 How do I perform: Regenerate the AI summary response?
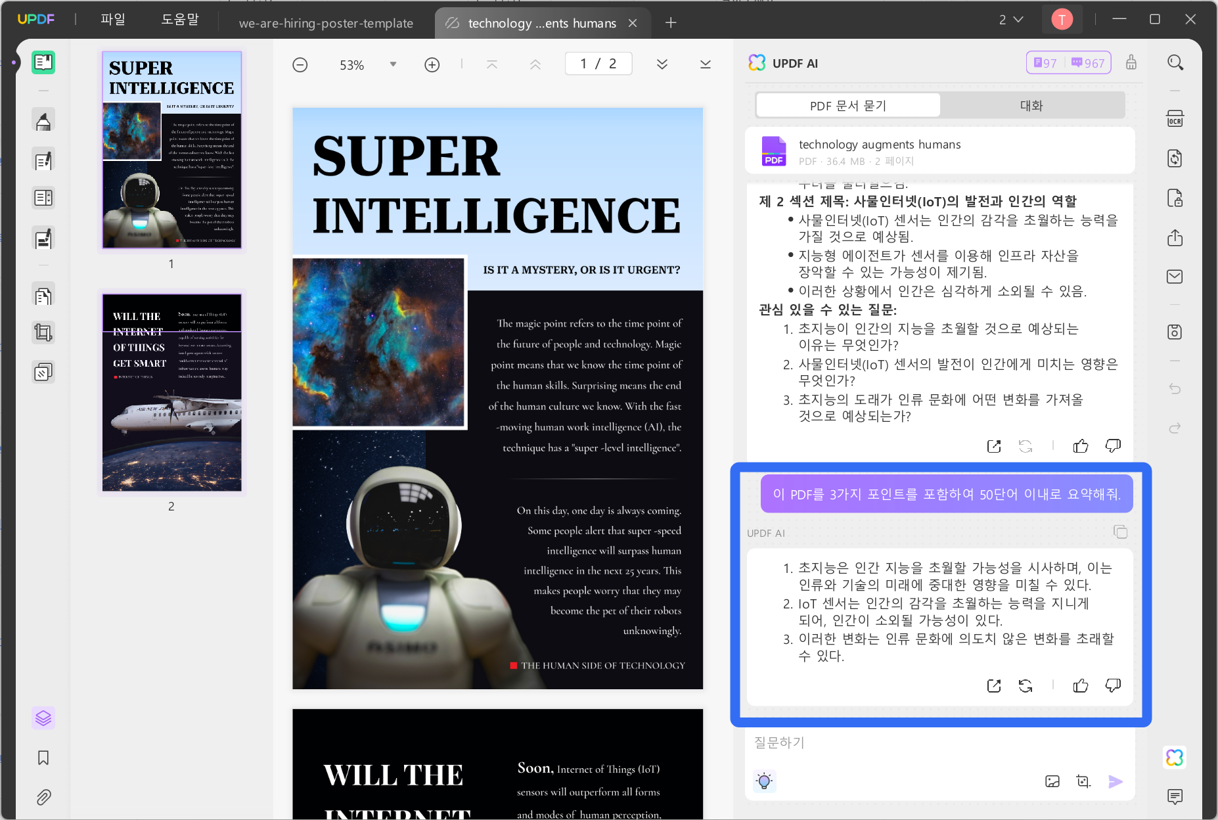click(1026, 685)
